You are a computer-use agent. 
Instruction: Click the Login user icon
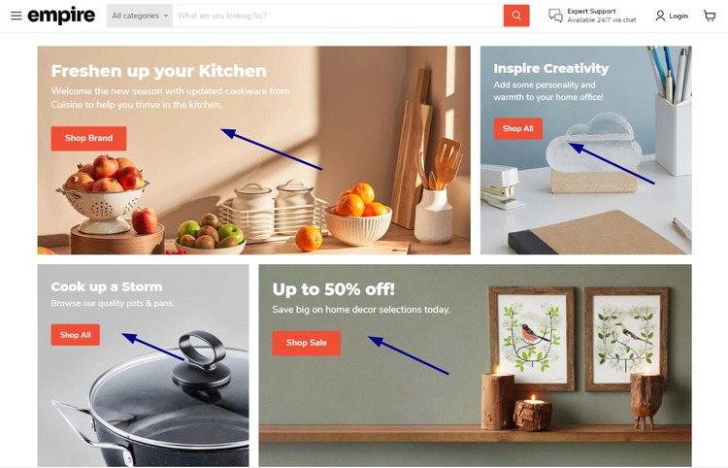(x=660, y=16)
